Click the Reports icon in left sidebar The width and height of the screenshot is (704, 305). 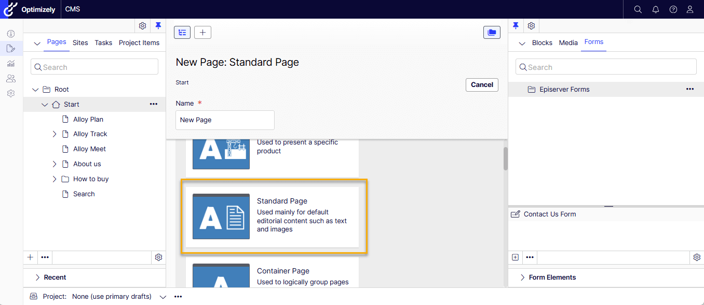(11, 64)
